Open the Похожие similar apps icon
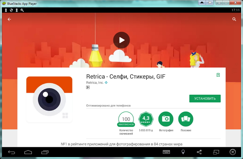 pos(186,119)
